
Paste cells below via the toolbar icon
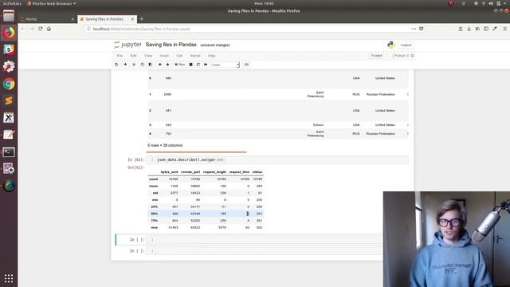click(151, 65)
